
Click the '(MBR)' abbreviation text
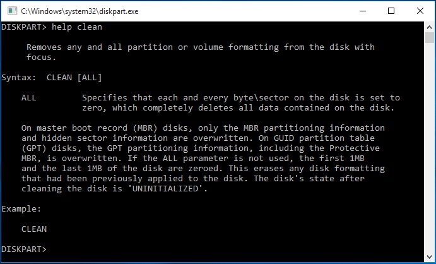click(145, 128)
